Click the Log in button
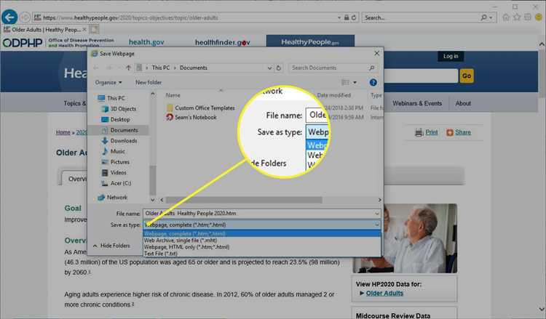The image size is (546, 319). pos(451,56)
